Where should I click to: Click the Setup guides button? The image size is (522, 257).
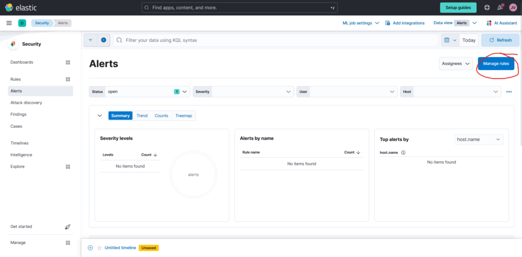458,7
